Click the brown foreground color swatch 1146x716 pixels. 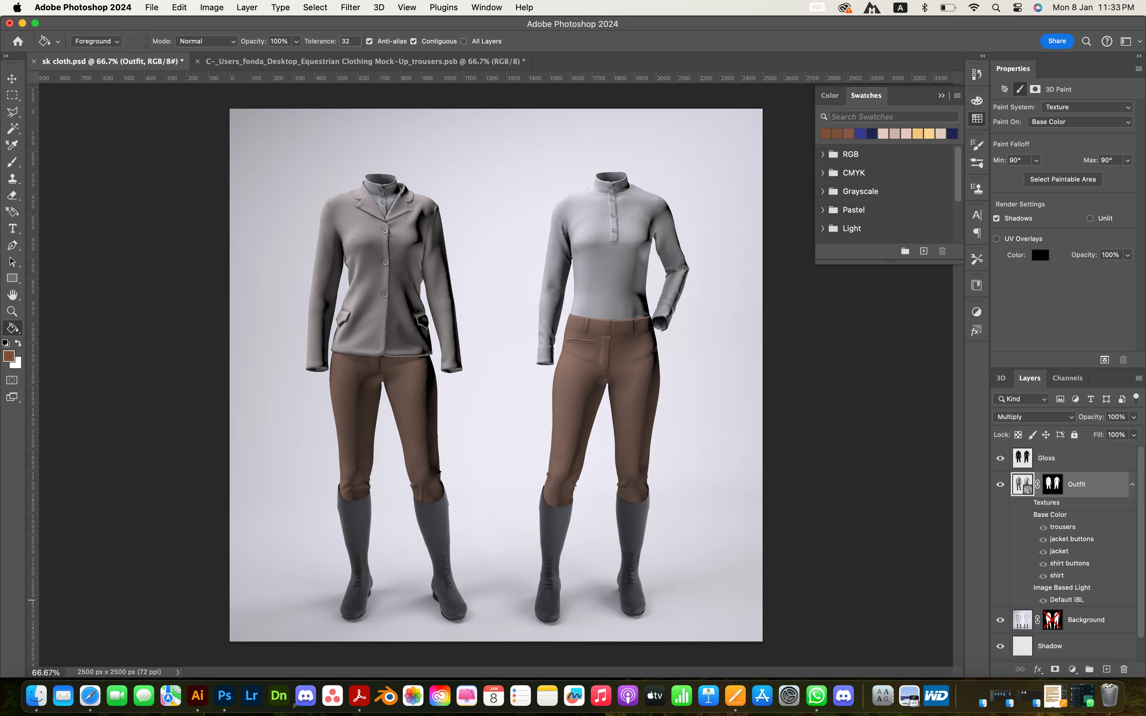[9, 356]
